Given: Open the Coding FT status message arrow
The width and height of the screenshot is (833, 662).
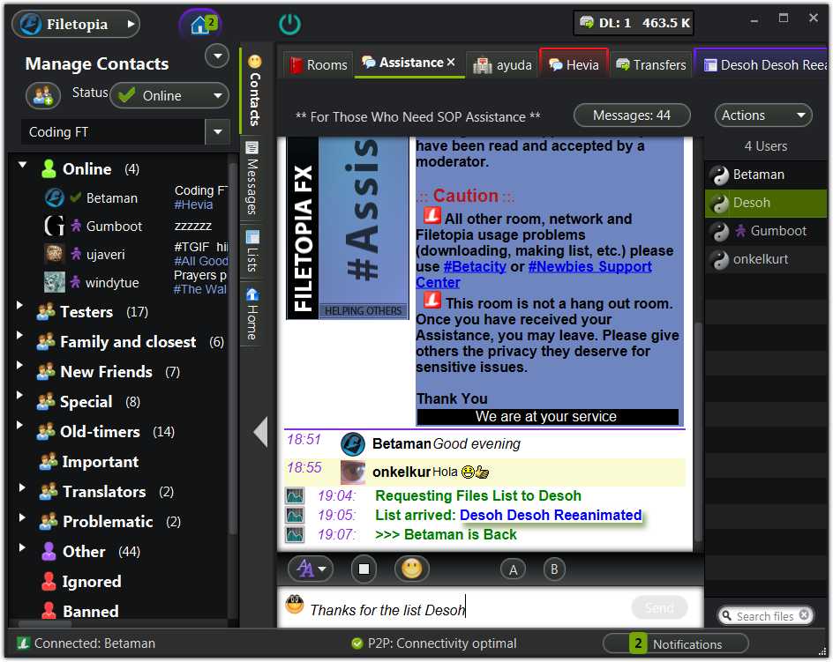Looking at the screenshot, I should tap(217, 131).
